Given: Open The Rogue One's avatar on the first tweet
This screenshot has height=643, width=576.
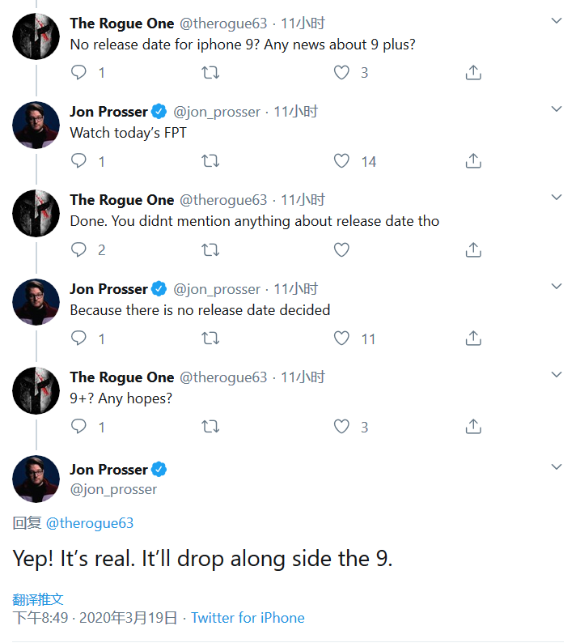Looking at the screenshot, I should [36, 36].
